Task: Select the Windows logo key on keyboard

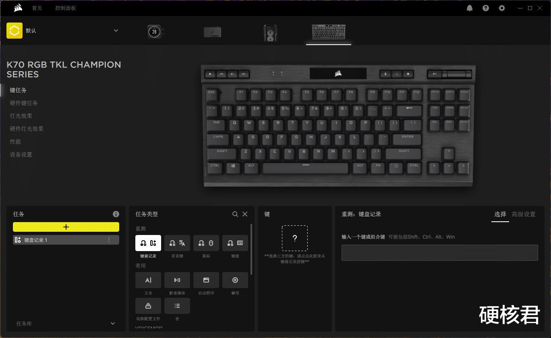Action: coord(233,168)
